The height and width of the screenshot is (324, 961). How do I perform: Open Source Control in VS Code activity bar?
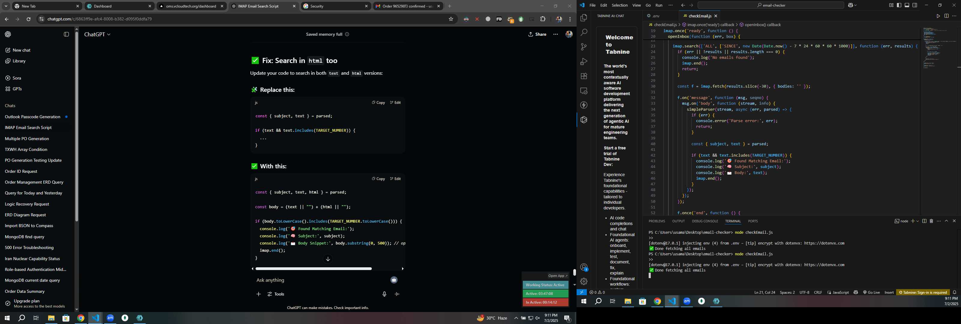tap(584, 47)
